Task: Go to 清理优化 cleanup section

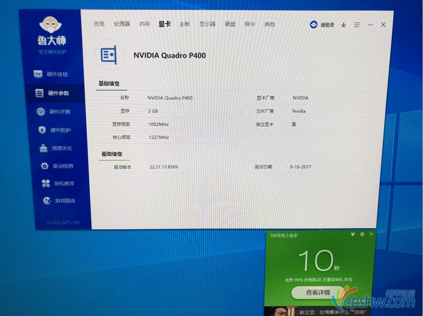Action: tap(56, 148)
